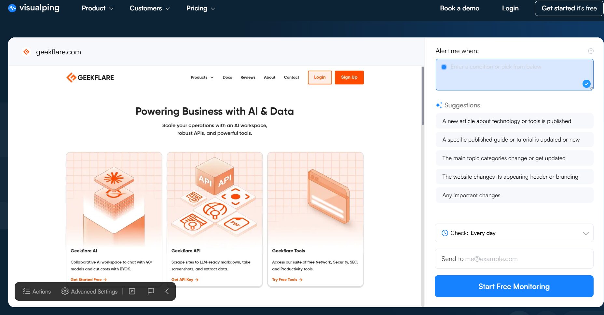Viewport: 604px width, 315px height.
Task: Click Start Free Monitoring button
Action: tap(514, 286)
